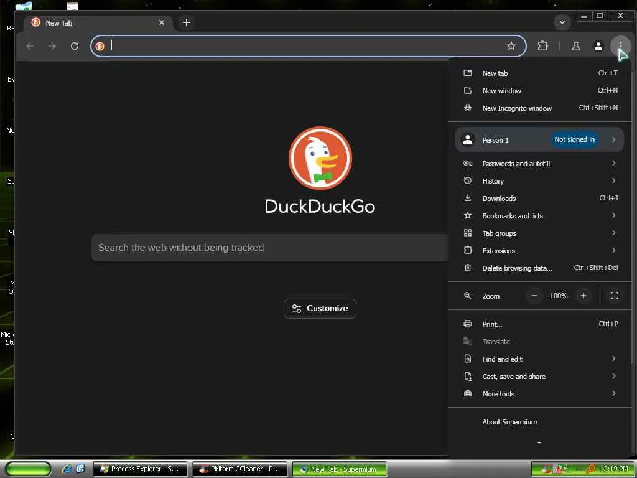Open the Experiments flask icon
The height and width of the screenshot is (478, 637).
coord(575,46)
